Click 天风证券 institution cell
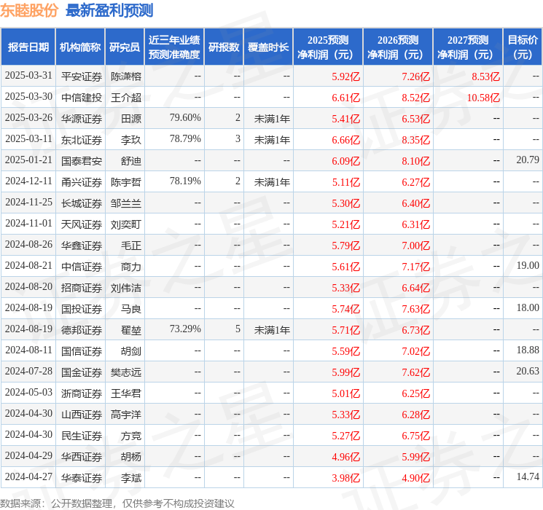The height and width of the screenshot is (510, 543). pyautogui.click(x=82, y=224)
